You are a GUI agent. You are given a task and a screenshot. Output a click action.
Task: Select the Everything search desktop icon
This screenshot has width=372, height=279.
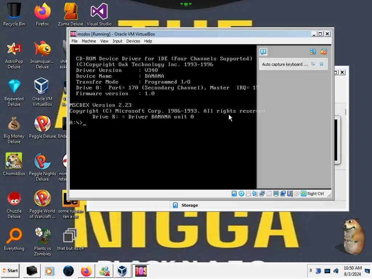14,239
